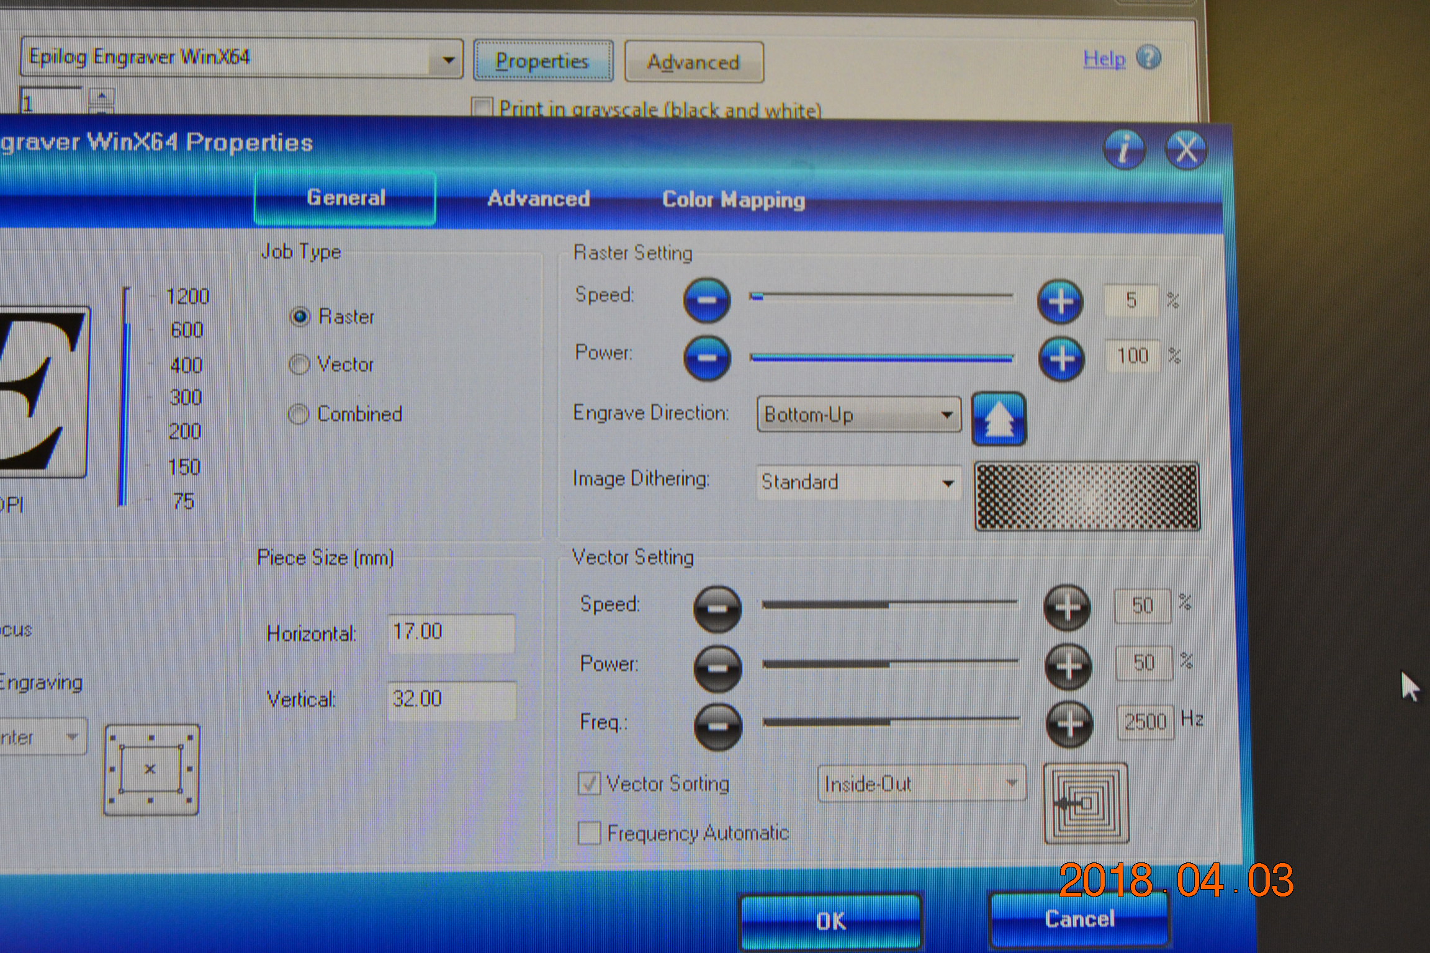Increment the print copies spinner up arrow
Screen dimensions: 1430x953
pyautogui.click(x=102, y=96)
